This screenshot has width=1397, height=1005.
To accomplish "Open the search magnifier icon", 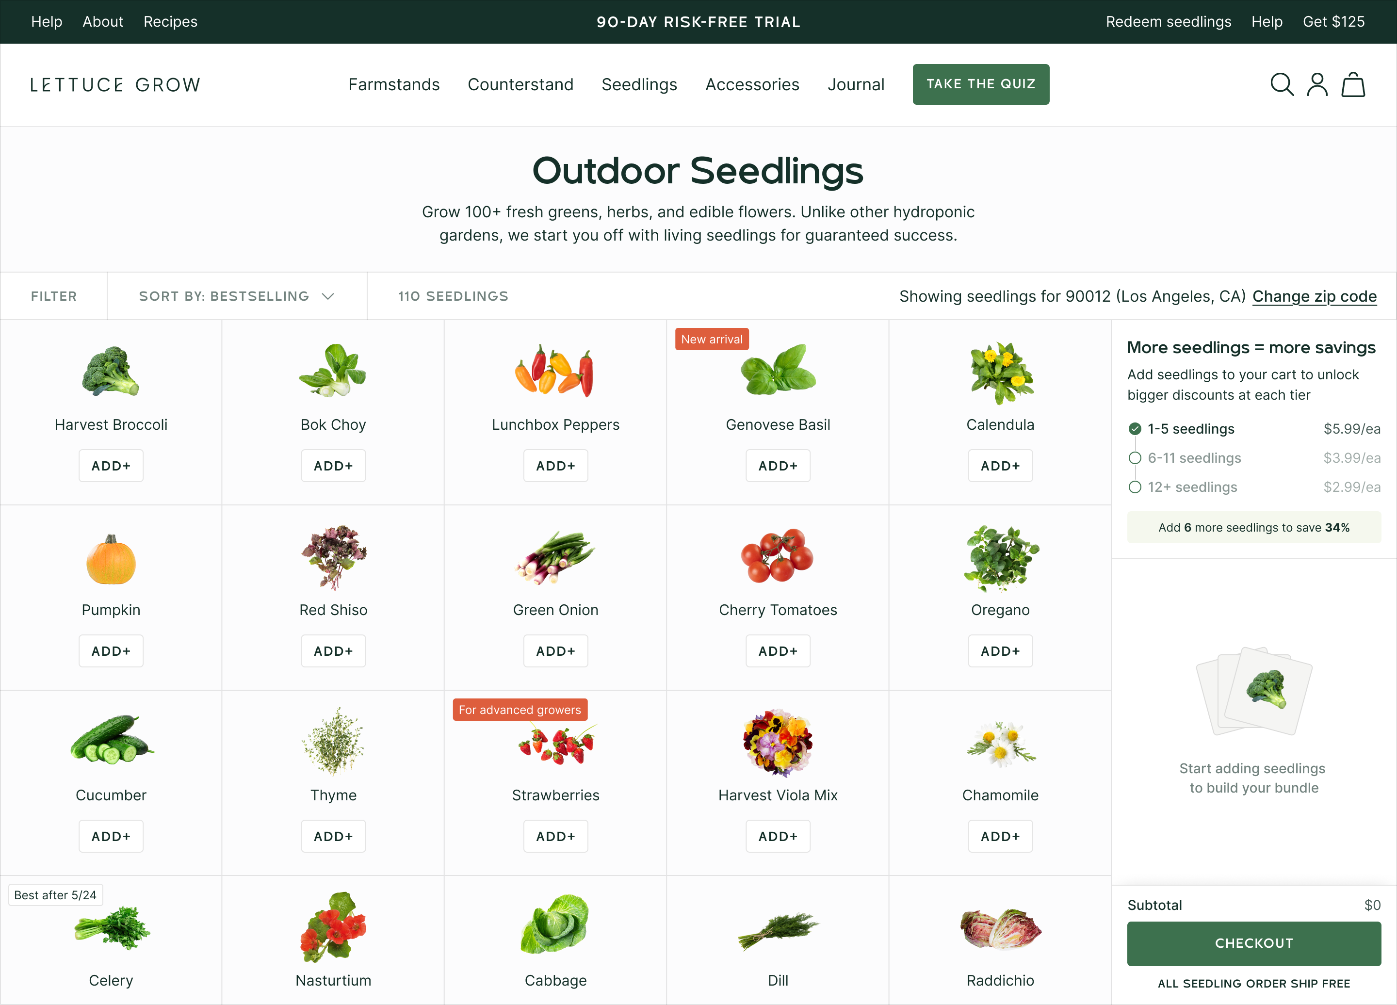I will coord(1282,84).
